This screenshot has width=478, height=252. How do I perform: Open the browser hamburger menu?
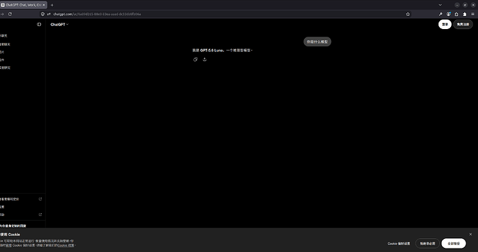pos(473,14)
